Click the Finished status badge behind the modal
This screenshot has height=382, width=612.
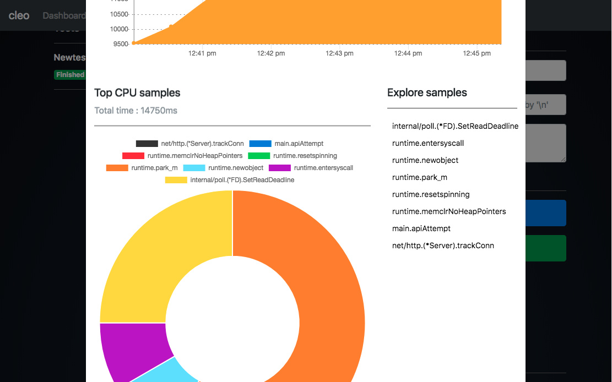[x=70, y=74]
